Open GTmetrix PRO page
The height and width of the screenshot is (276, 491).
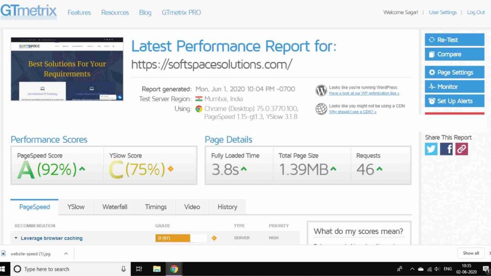click(x=181, y=12)
